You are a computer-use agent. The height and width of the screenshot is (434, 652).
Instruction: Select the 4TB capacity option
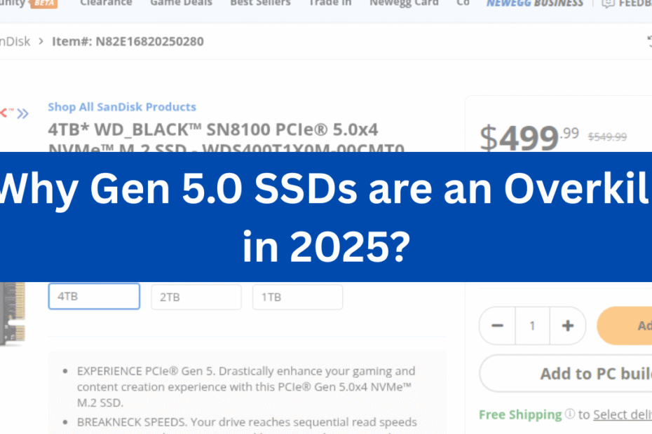(94, 296)
